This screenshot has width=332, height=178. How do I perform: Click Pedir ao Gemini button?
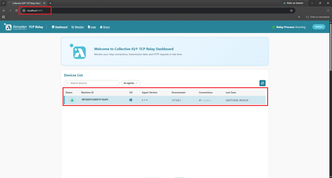[293, 3]
